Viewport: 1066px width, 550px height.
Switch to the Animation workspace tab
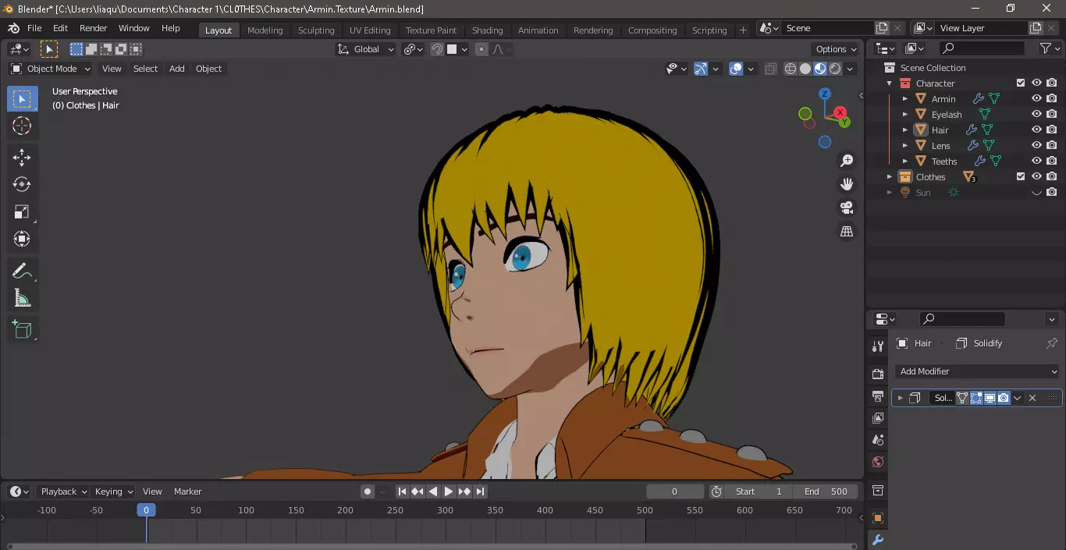[x=538, y=30]
